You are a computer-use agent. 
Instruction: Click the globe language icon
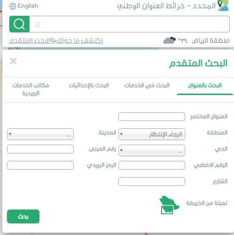tap(13, 6)
